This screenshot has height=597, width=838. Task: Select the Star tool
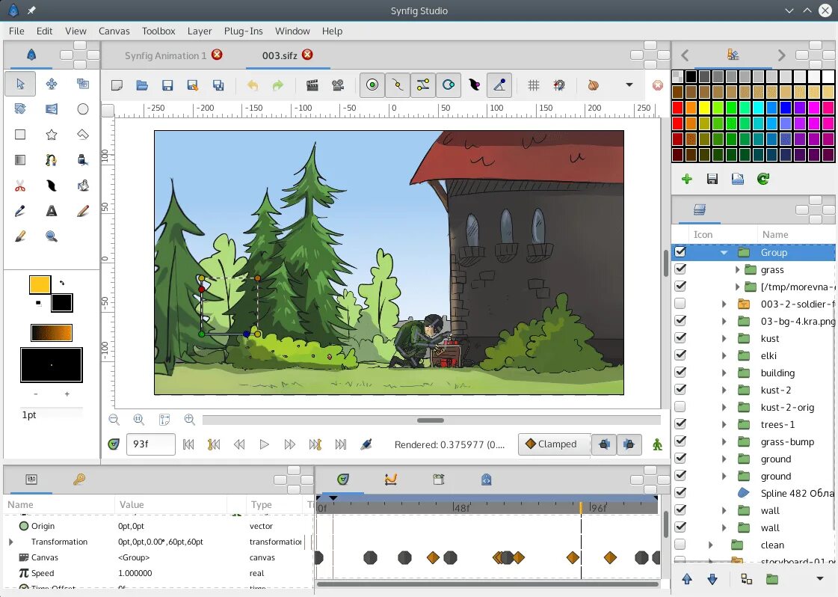pos(52,135)
